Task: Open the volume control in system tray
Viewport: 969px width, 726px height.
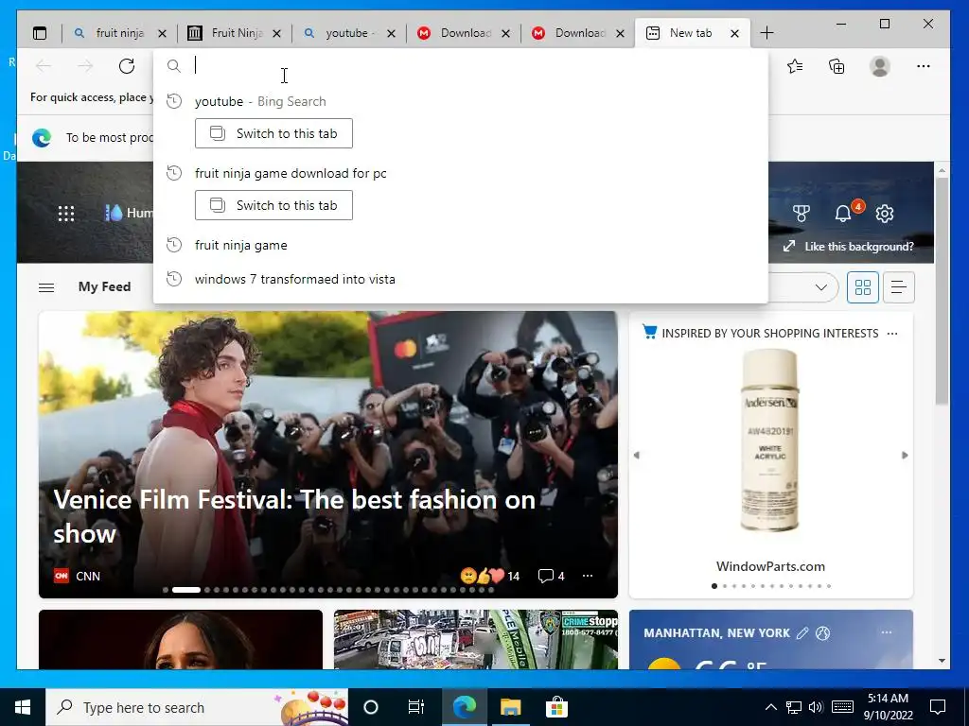Action: point(816,707)
